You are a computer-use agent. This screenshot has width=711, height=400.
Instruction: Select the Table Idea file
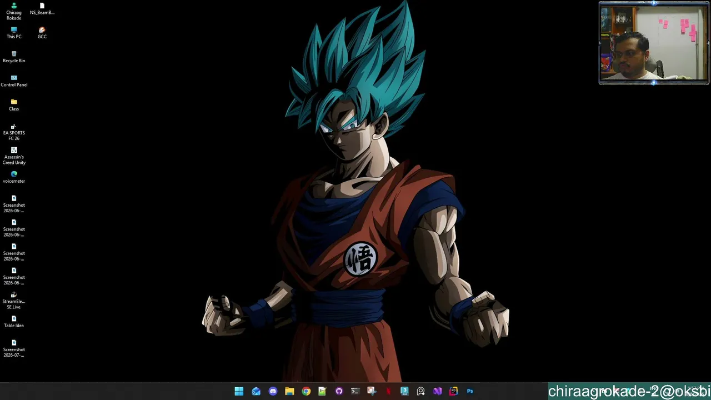pyautogui.click(x=14, y=322)
